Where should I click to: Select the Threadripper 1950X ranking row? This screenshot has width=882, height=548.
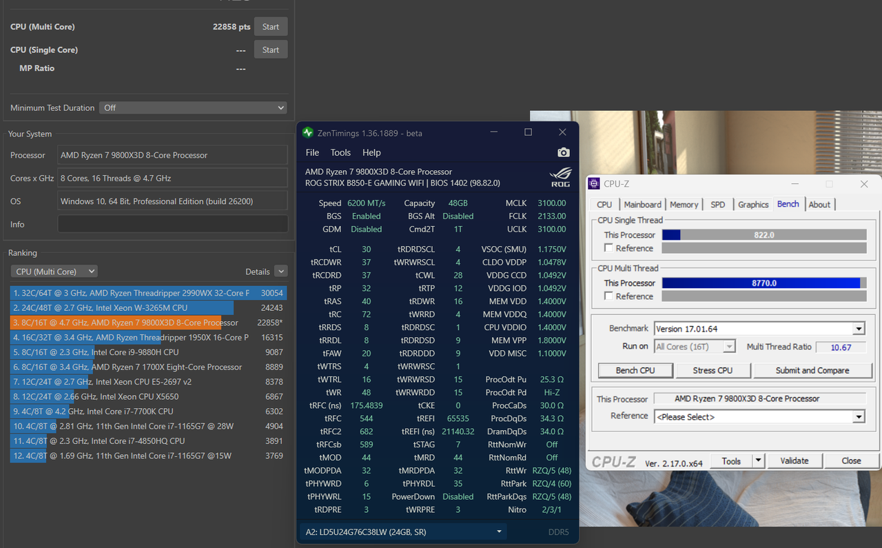click(148, 337)
